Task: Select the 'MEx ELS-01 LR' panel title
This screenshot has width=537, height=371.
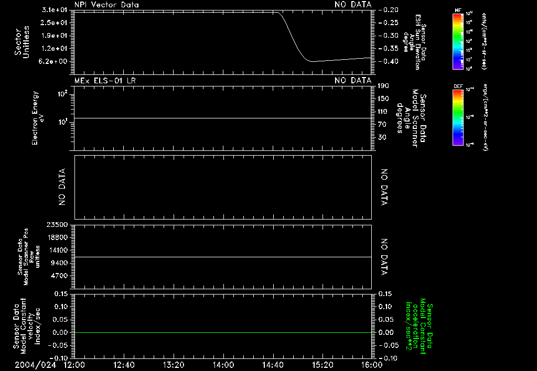Action: [x=105, y=81]
